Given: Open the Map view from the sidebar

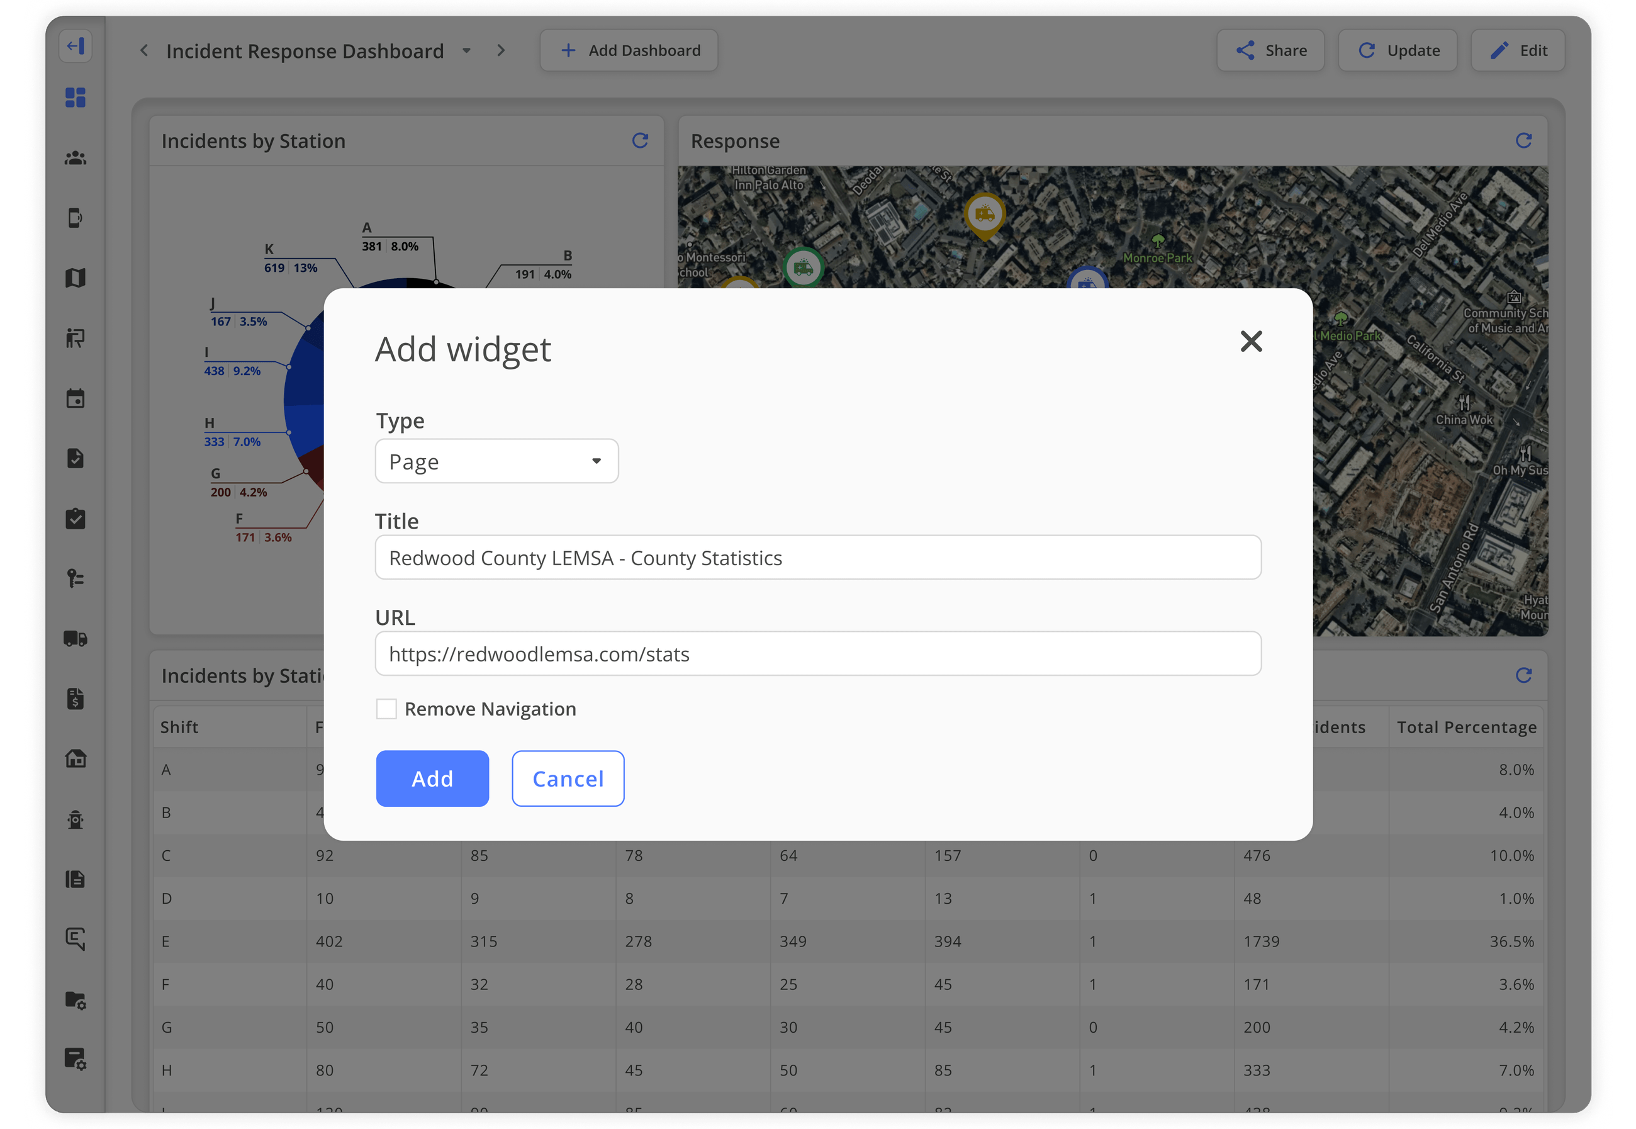Looking at the screenshot, I should pyautogui.click(x=76, y=278).
